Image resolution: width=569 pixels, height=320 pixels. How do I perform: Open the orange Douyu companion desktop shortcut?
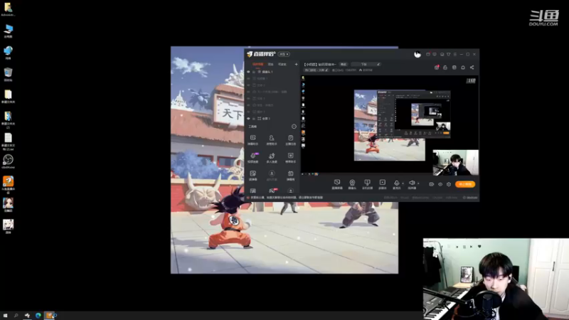click(8, 185)
